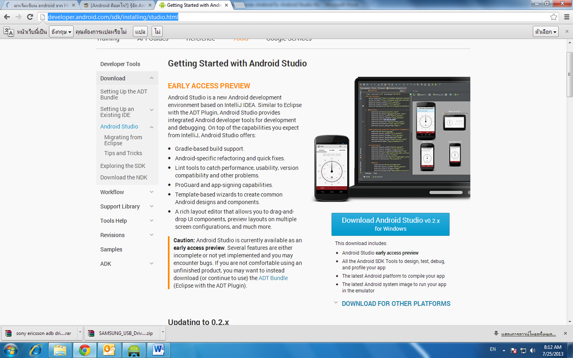
Task: Open the action center flag icon
Action: (x=514, y=350)
